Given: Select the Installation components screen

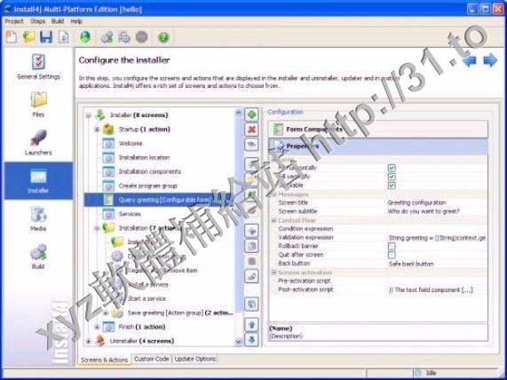Looking at the screenshot, I should pyautogui.click(x=150, y=171).
